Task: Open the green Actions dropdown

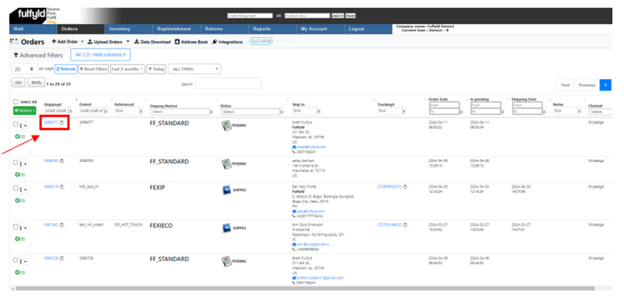Action: click(x=24, y=110)
